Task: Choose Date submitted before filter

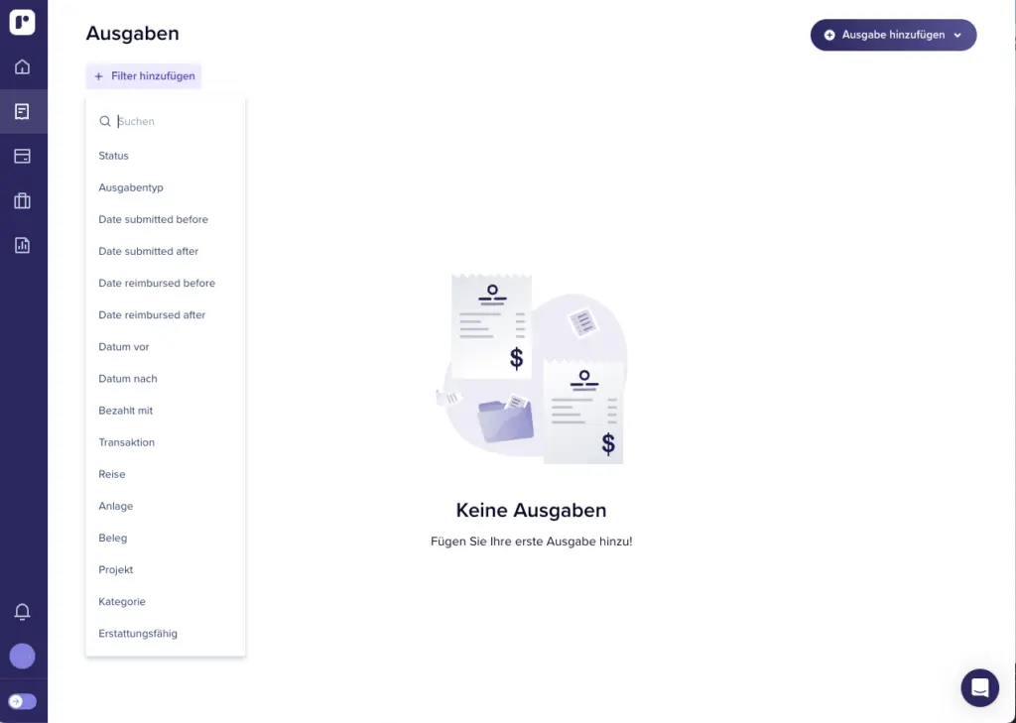Action: click(153, 219)
